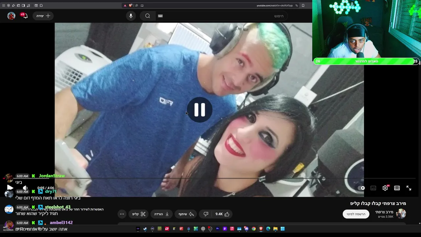The image size is (421, 237).
Task: Switch to theater mode view
Action: coord(397,188)
